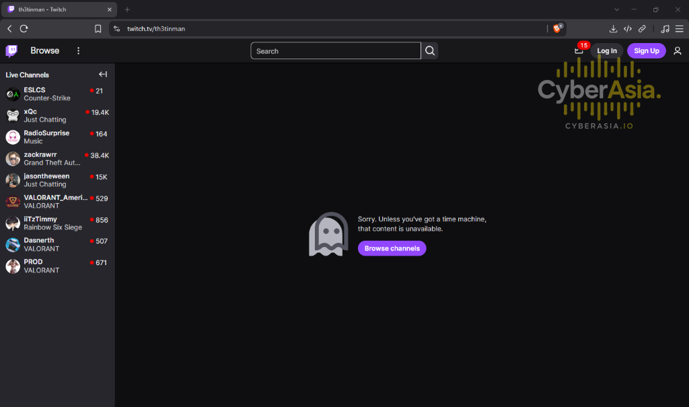Click the Browse channels button
Viewport: 689px width, 407px height.
(392, 248)
